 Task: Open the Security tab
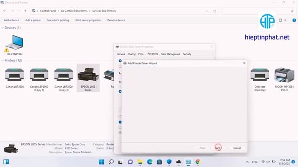(x=187, y=54)
